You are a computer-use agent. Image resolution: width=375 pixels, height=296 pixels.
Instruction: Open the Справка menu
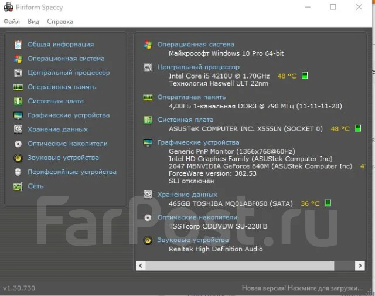click(x=60, y=22)
